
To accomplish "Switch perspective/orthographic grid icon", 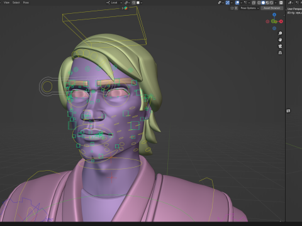I will tap(280, 53).
